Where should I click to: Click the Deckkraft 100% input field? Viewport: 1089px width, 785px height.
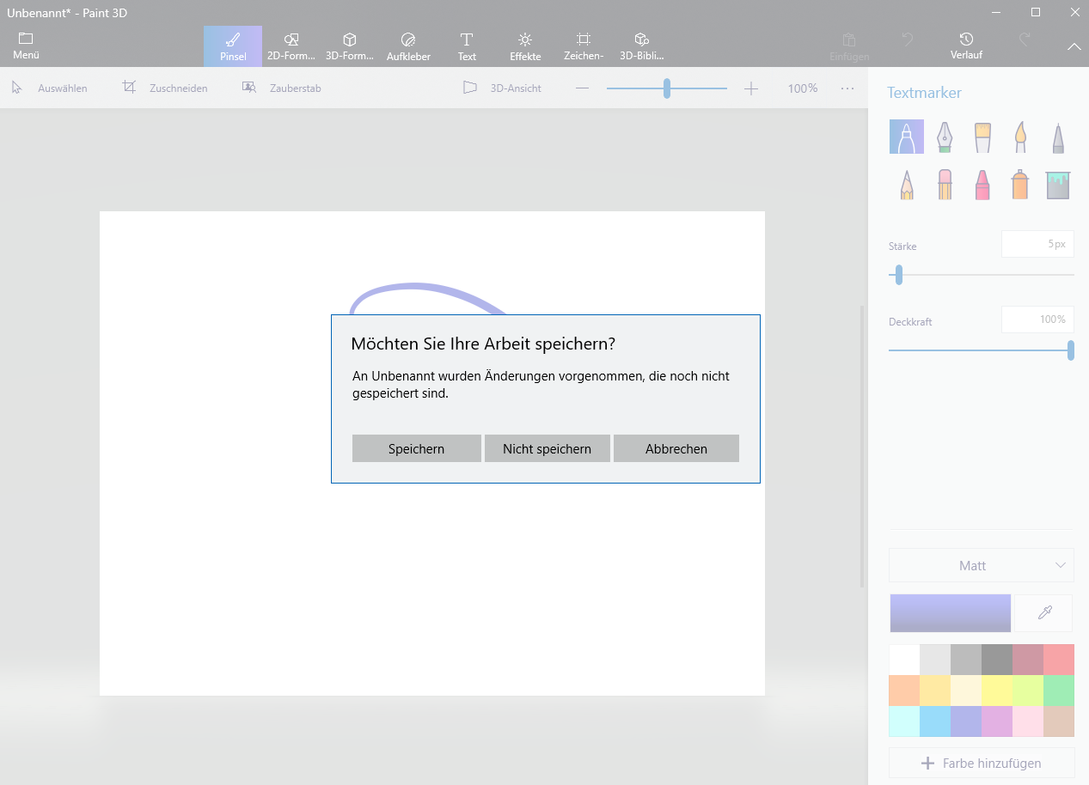tap(1037, 319)
